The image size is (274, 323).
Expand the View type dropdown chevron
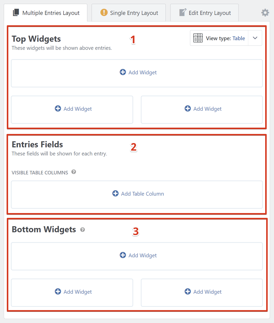coord(255,38)
